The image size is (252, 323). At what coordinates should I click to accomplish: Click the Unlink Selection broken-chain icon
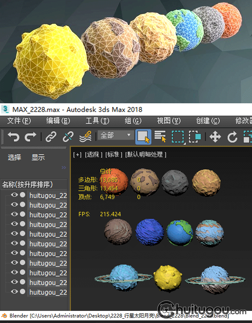pyautogui.click(x=68, y=137)
